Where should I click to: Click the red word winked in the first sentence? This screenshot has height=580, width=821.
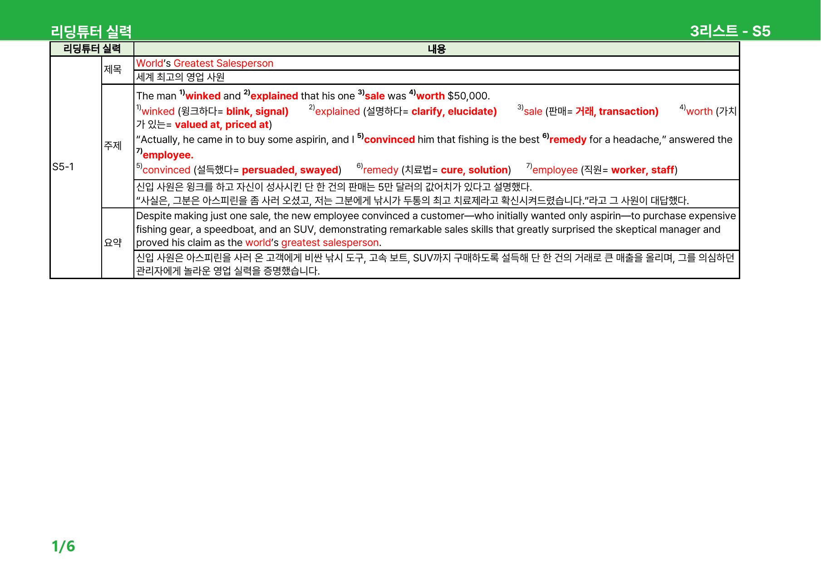click(x=203, y=96)
